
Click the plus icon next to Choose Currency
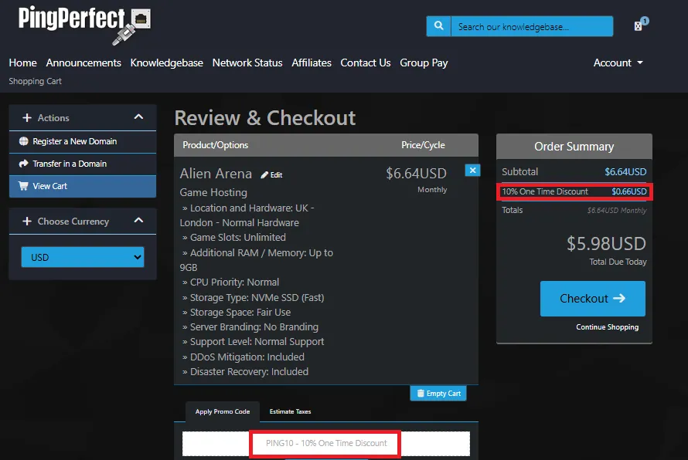(27, 222)
